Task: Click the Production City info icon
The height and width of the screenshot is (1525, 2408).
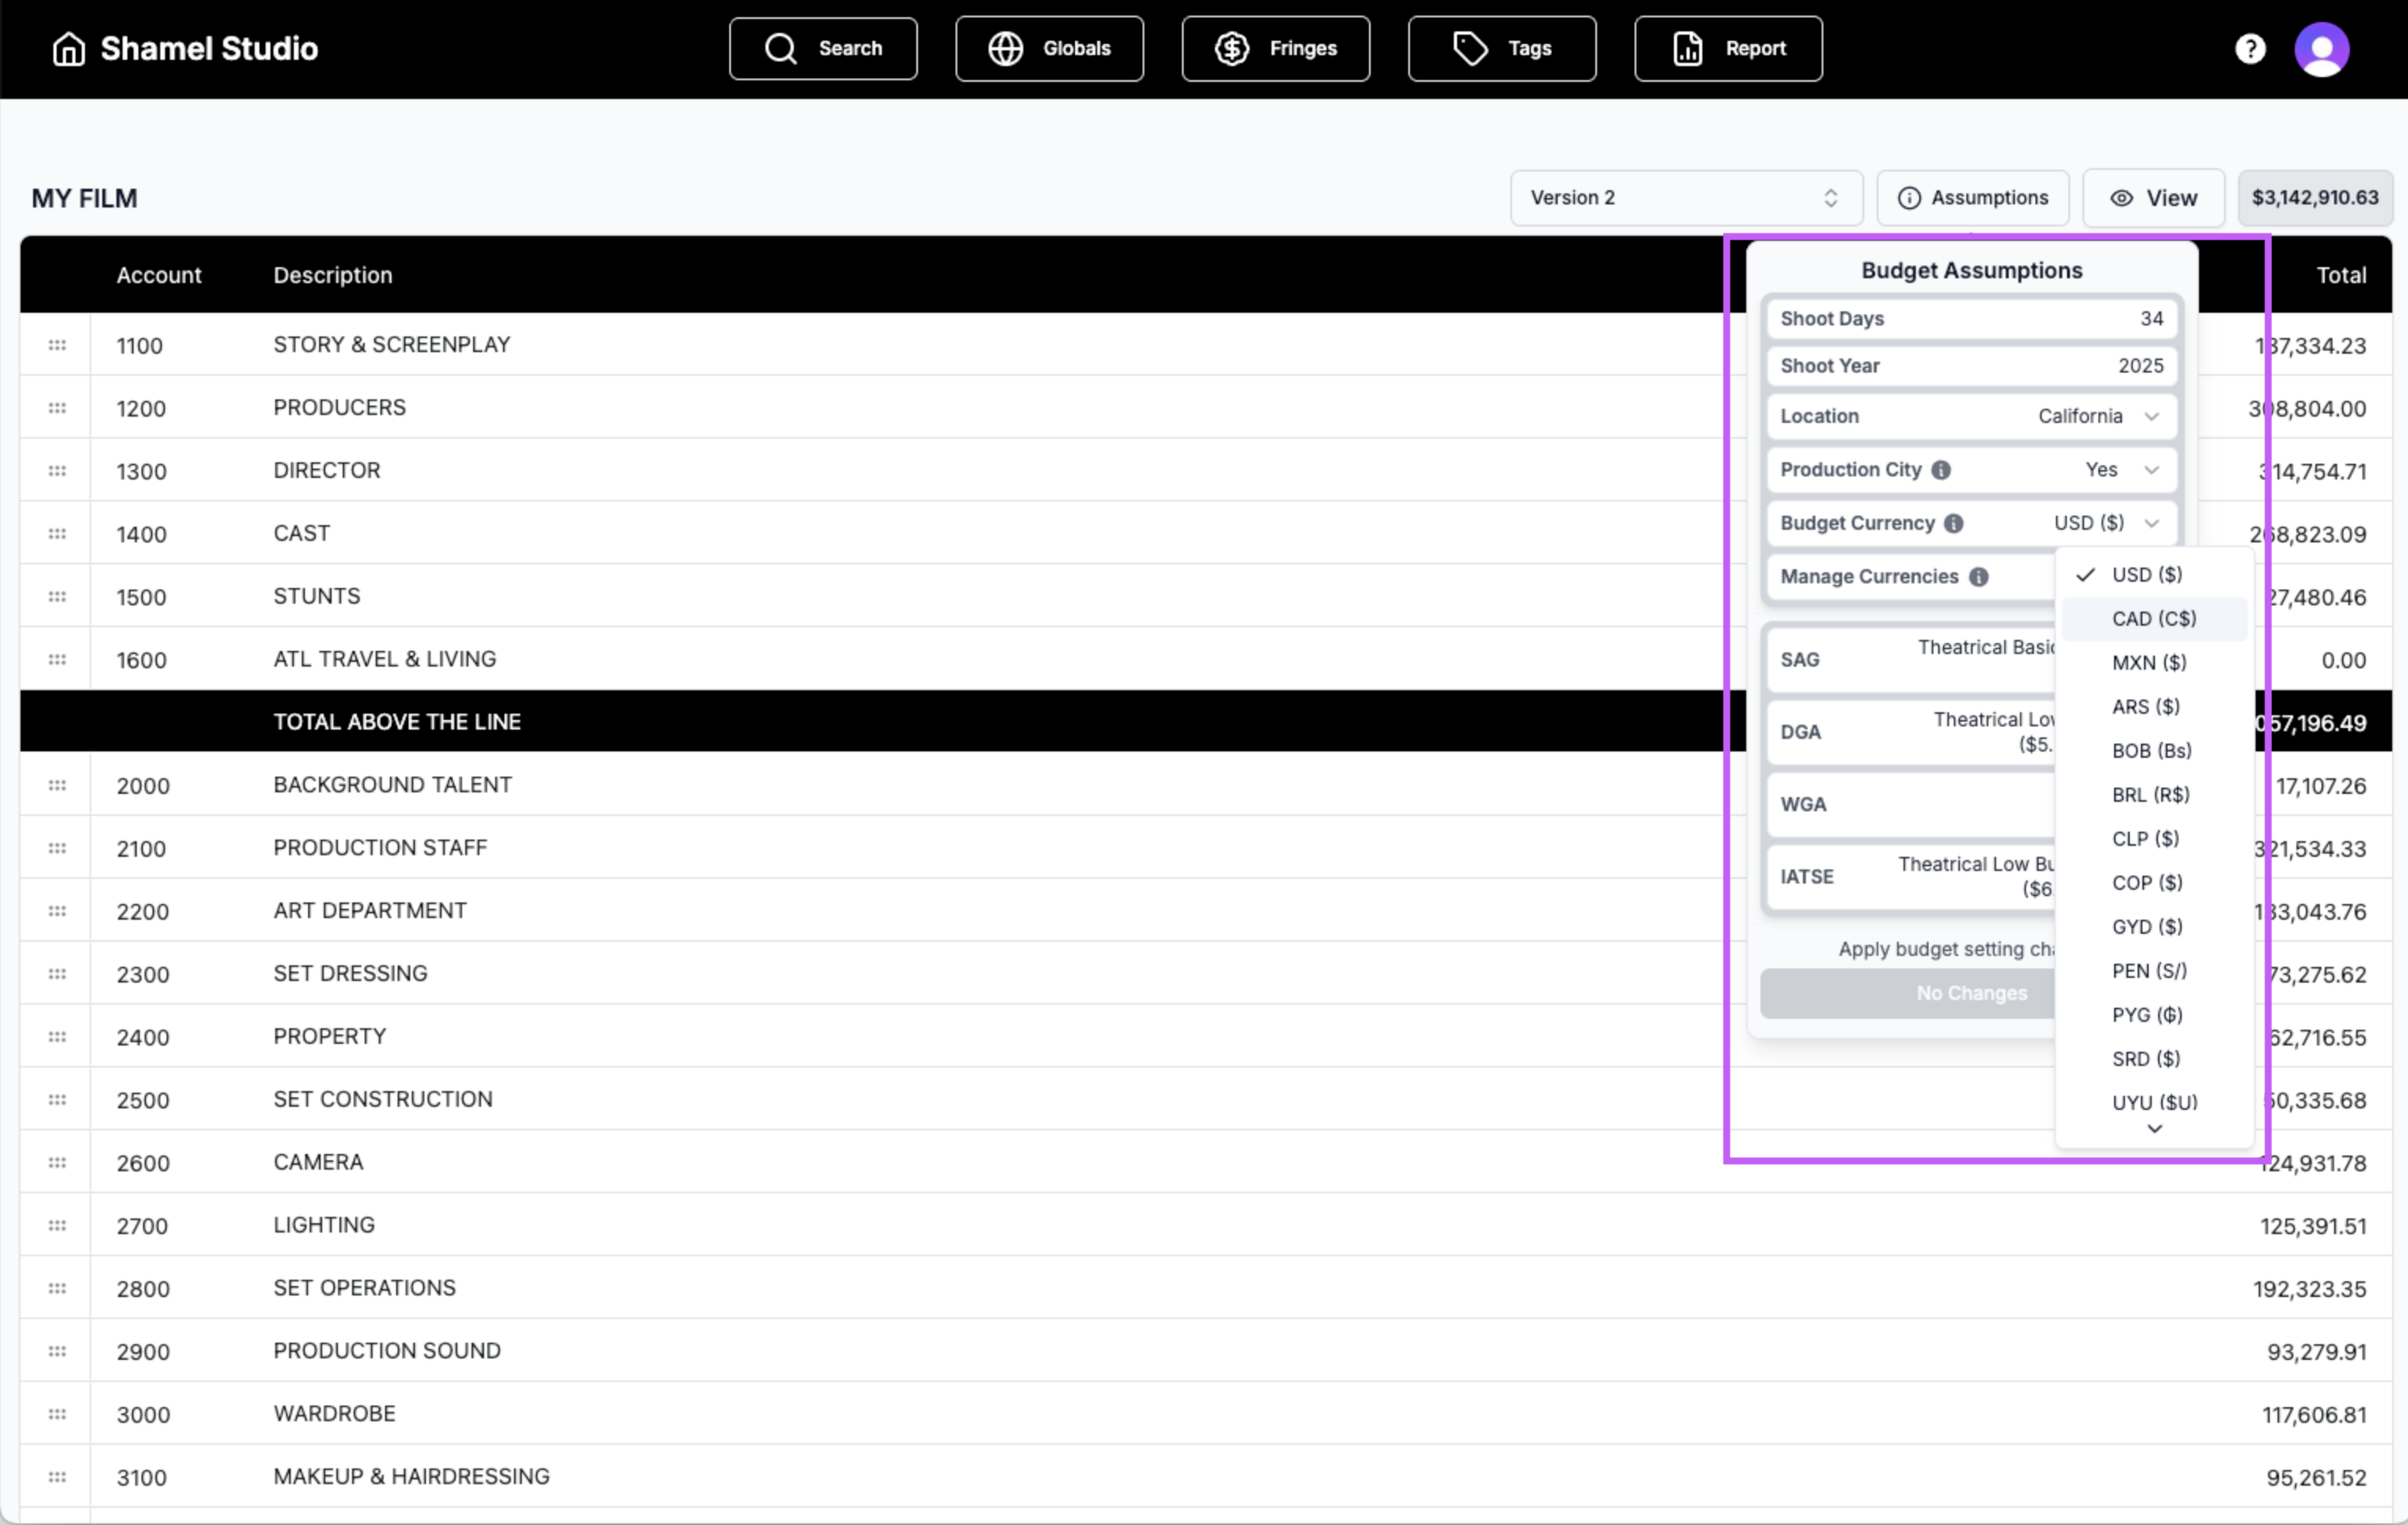Action: [1941, 470]
